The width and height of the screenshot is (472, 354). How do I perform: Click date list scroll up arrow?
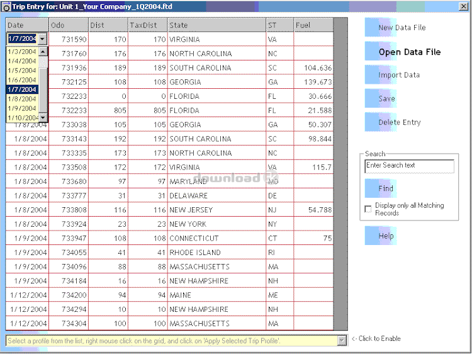pos(43,52)
